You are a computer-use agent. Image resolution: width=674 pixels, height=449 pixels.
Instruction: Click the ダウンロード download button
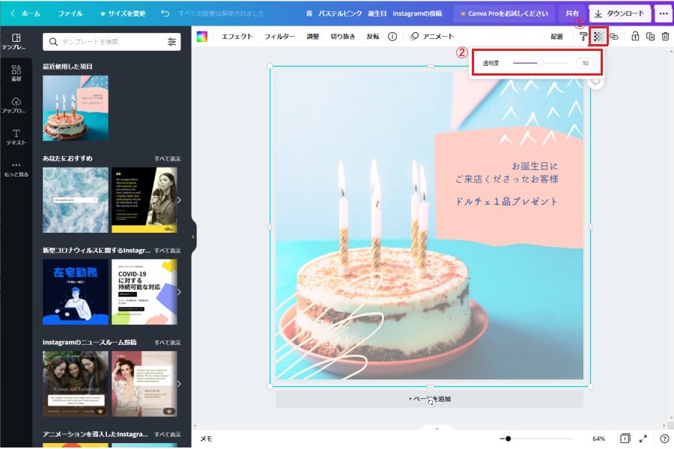(619, 13)
